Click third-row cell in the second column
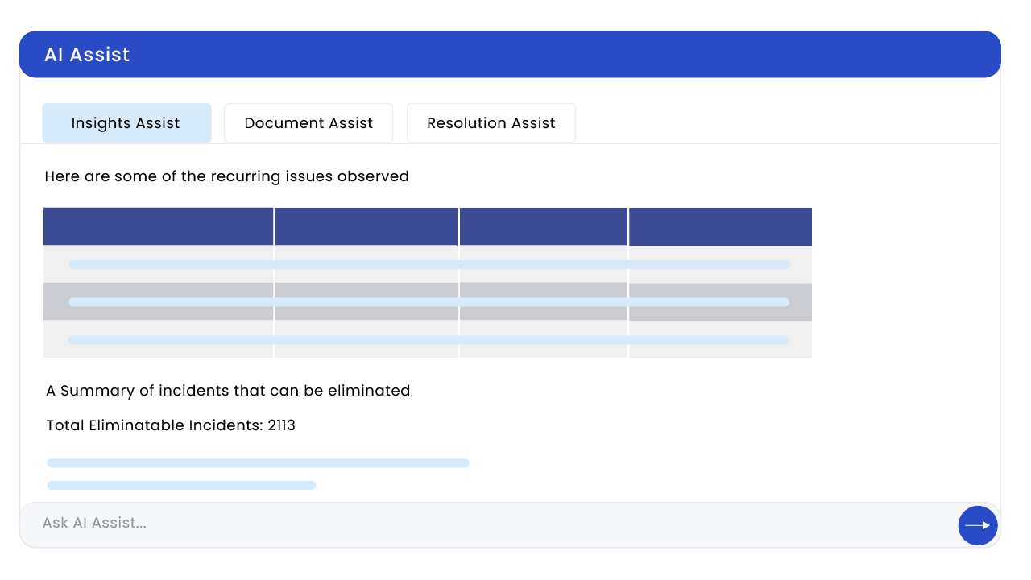The width and height of the screenshot is (1031, 580). click(x=366, y=340)
